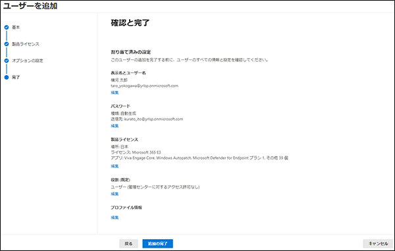This screenshot has width=395, height=251.
Task: Click the 製品ライセンス step checkmark icon
Action: (x=7, y=44)
